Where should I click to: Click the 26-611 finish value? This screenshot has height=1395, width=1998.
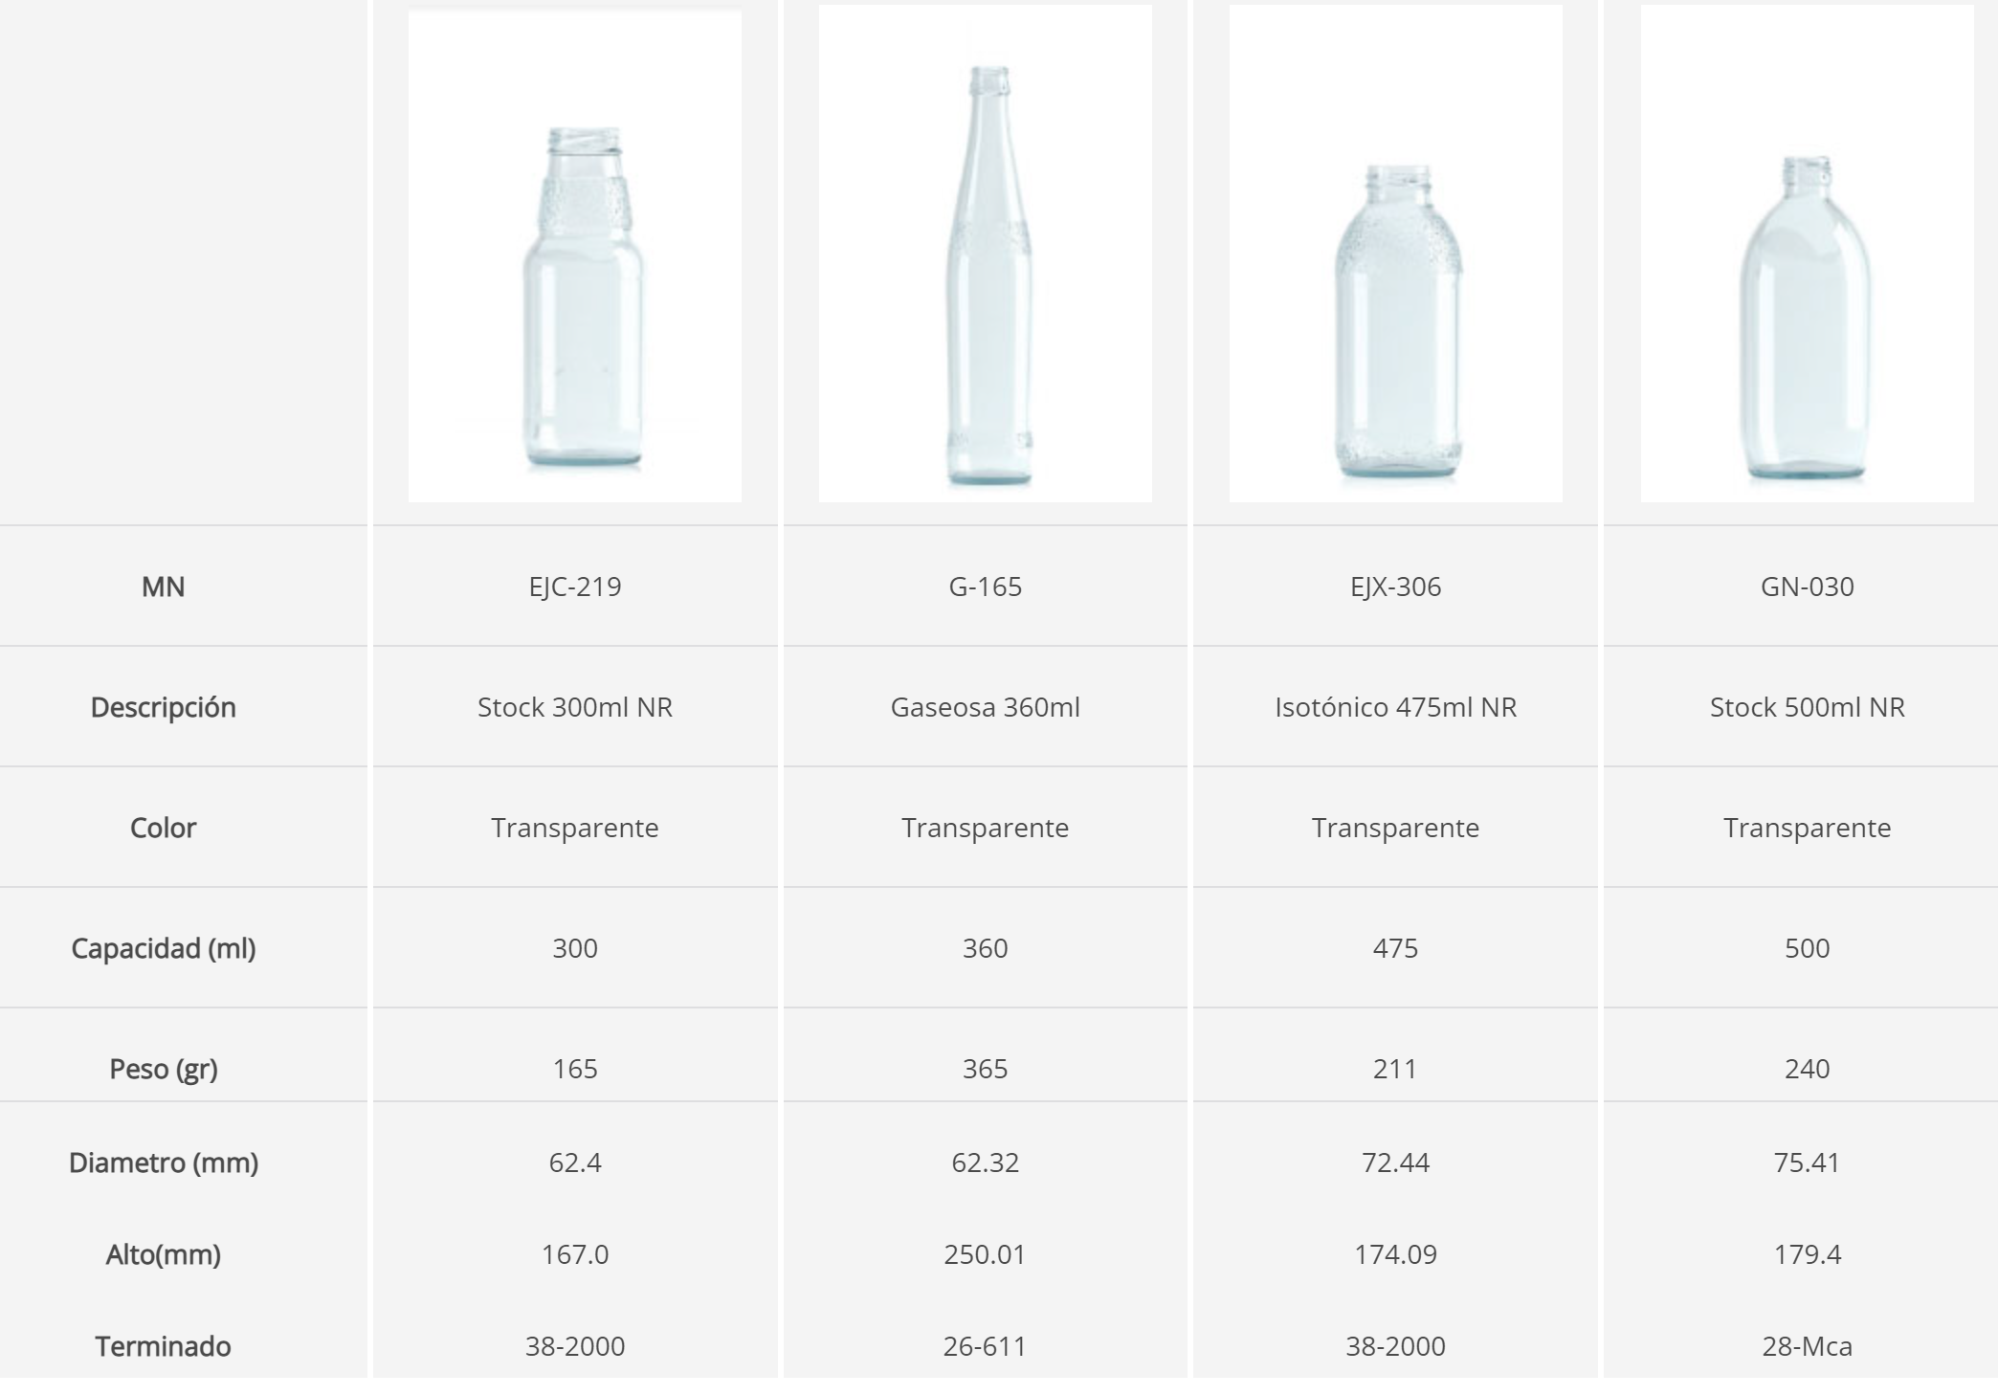tap(985, 1346)
